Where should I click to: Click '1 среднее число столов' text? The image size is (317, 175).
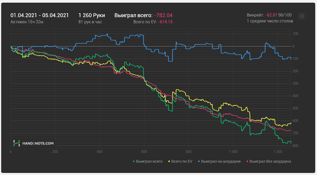click(x=270, y=21)
